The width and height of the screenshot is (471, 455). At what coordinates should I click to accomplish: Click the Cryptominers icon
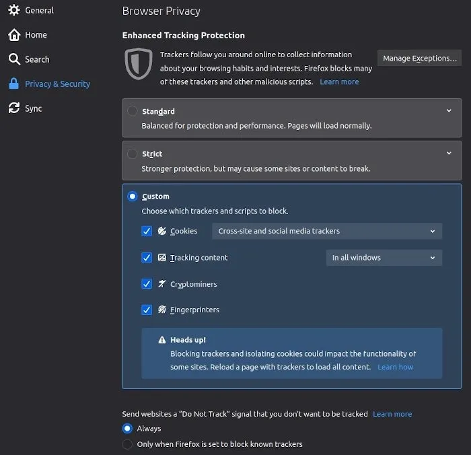click(162, 283)
